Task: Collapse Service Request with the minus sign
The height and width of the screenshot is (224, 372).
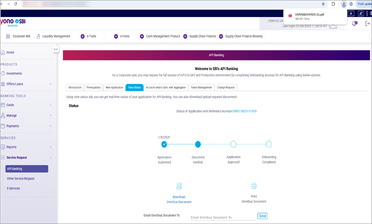Action: [51, 157]
